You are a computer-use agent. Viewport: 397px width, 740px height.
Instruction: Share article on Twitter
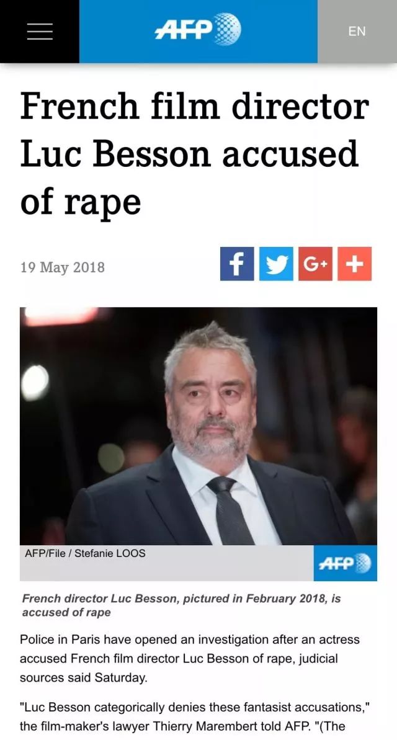[x=276, y=264]
